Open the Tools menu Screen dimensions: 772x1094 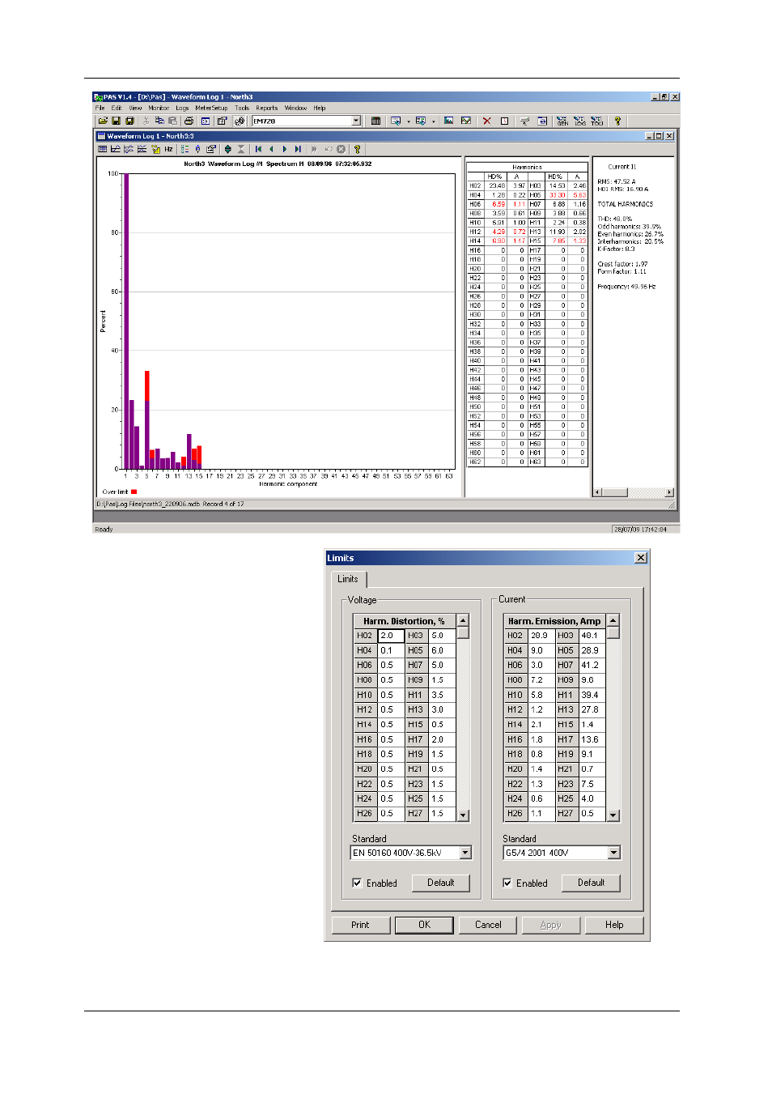[242, 108]
